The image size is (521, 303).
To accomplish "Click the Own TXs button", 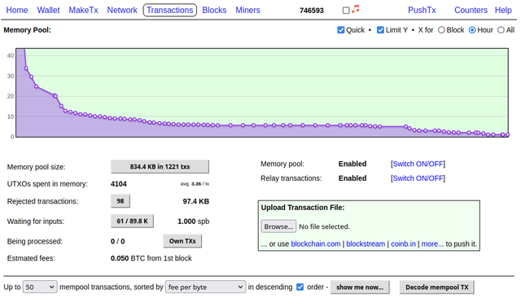I will [x=182, y=241].
